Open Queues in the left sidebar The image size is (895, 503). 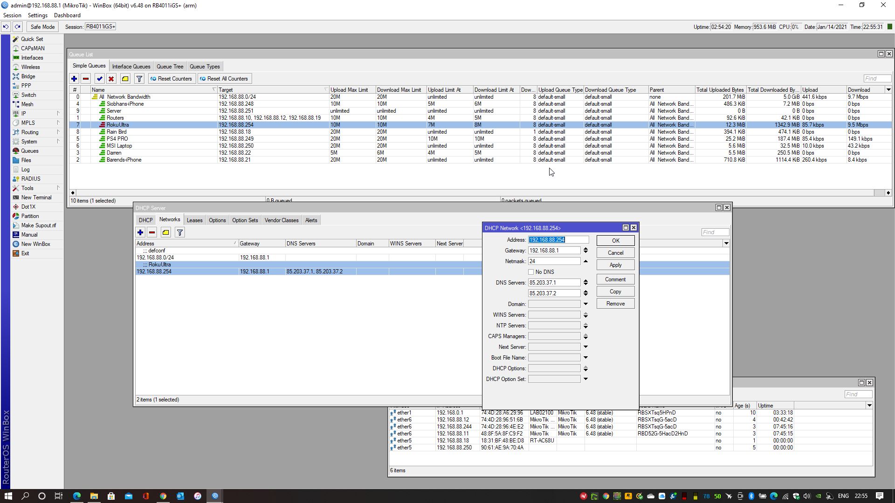(x=29, y=151)
